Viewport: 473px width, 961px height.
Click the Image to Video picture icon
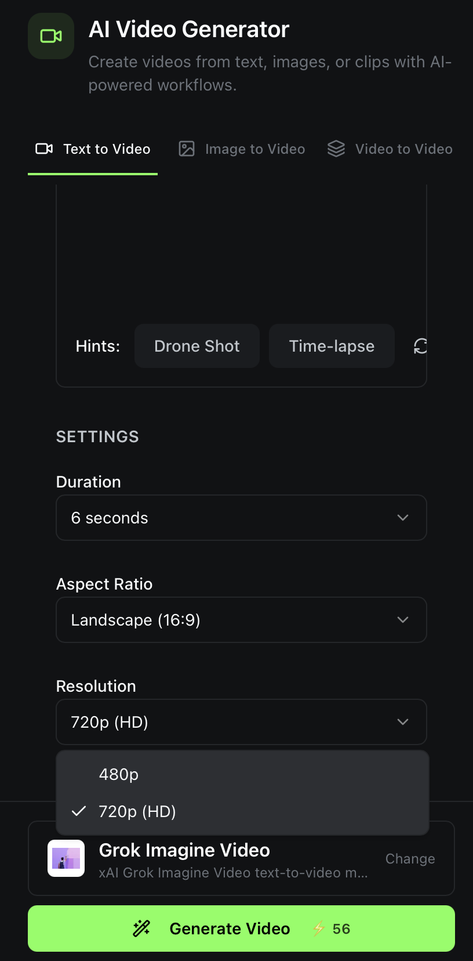[187, 149]
